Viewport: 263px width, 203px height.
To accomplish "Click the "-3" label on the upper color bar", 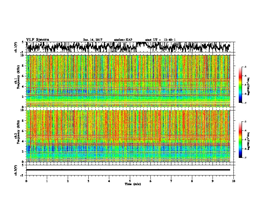I will pyautogui.click(x=245, y=67).
